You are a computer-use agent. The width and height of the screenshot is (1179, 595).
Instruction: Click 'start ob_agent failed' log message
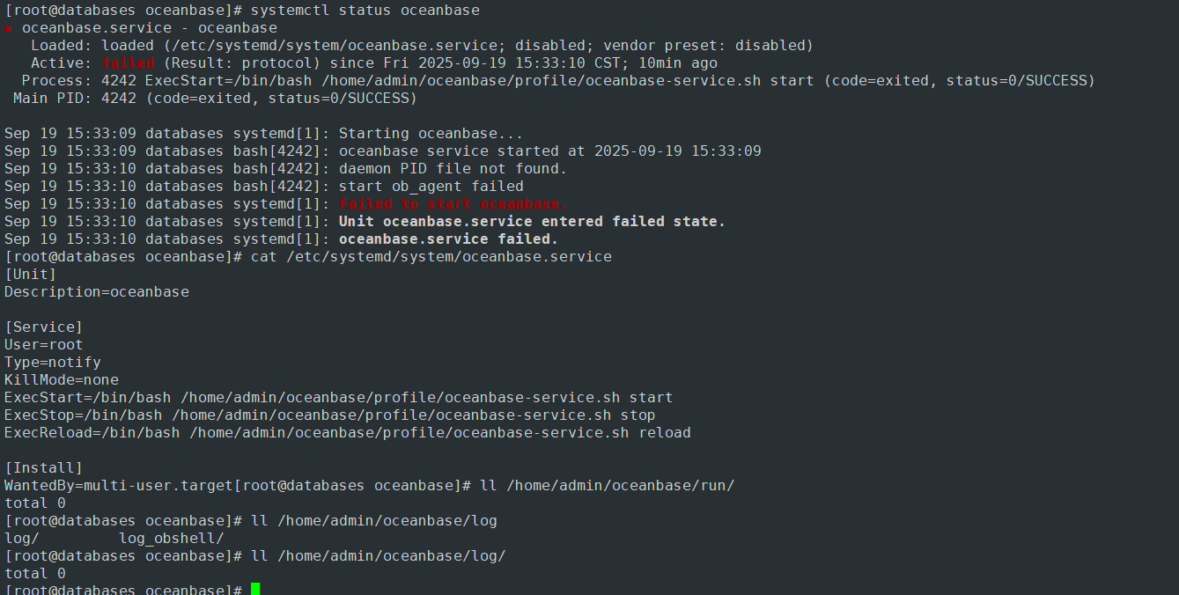[x=431, y=187]
